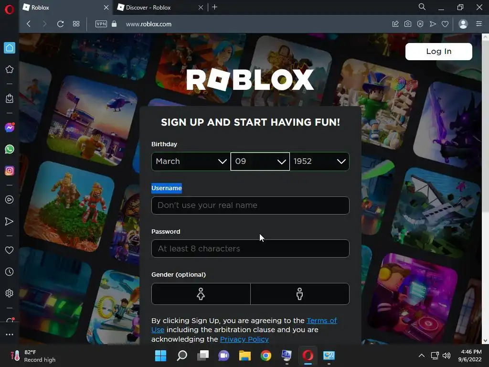Open My Flow arrow icon in sidebar
489x367 pixels.
point(10,221)
